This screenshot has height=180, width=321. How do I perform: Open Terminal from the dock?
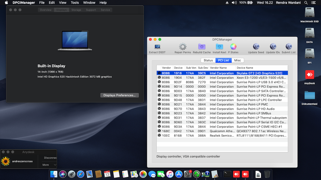[227, 174]
